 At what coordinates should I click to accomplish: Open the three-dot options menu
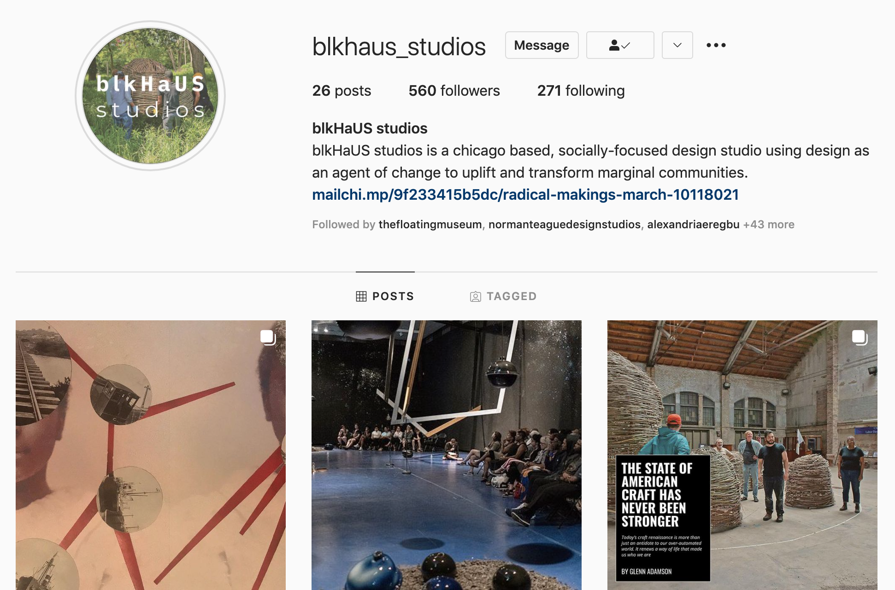click(x=716, y=45)
